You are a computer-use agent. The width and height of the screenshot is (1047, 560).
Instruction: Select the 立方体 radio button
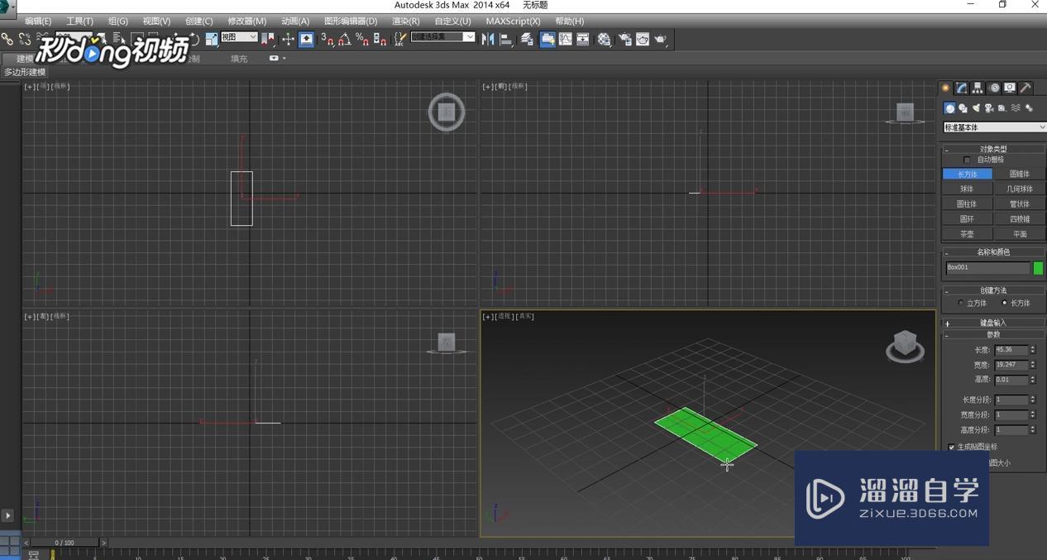(961, 304)
